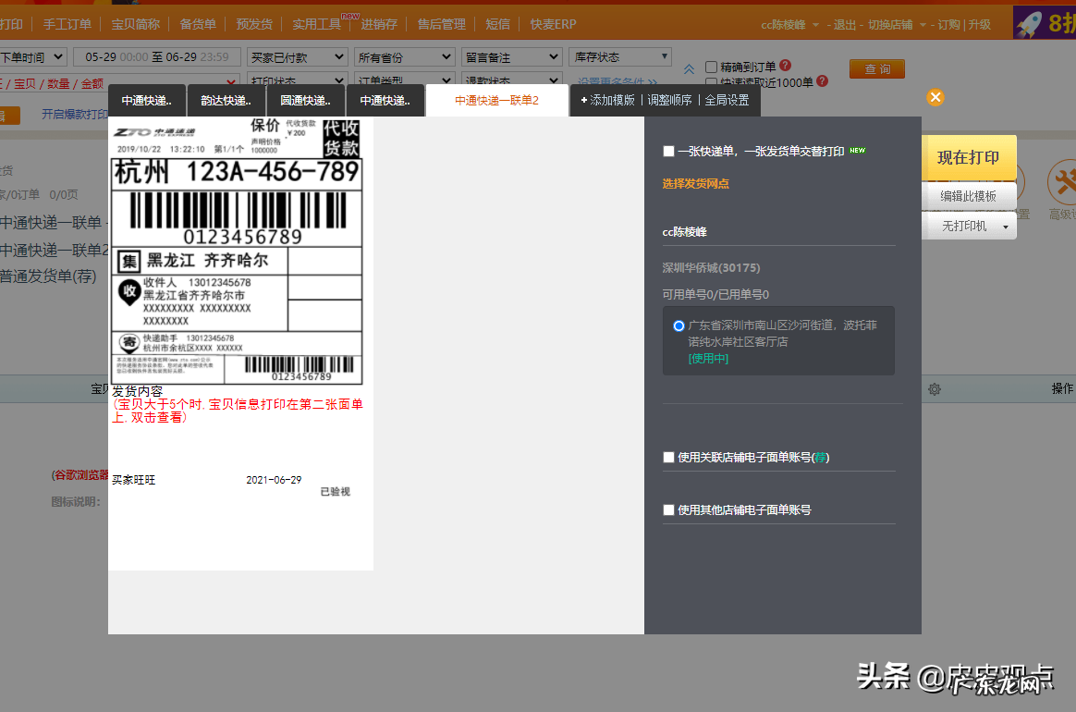This screenshot has width=1076, height=712.
Task: Select the 广东省深圳市南山区 shipping point radio
Action: (679, 325)
